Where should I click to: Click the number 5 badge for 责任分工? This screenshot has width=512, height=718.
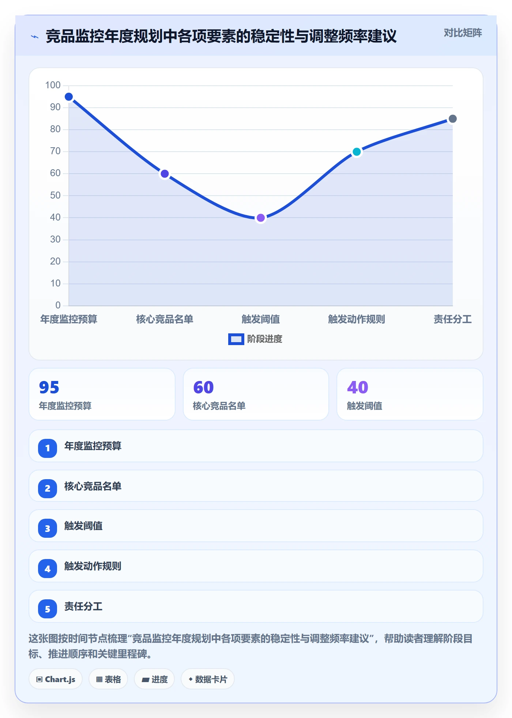pyautogui.click(x=48, y=609)
